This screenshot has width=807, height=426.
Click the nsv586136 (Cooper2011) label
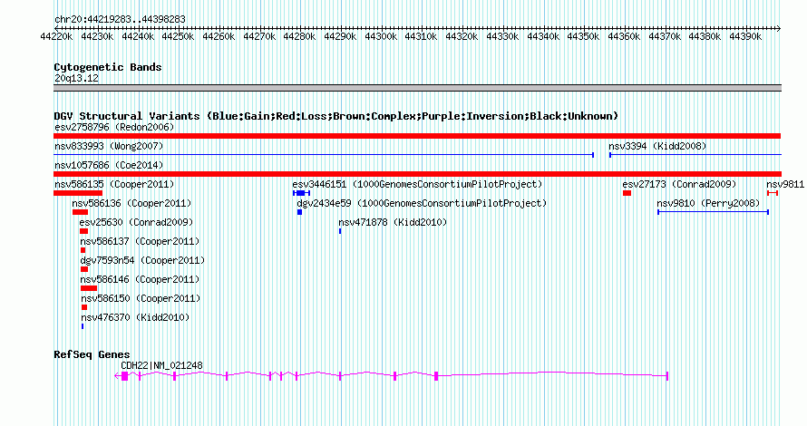tap(131, 203)
